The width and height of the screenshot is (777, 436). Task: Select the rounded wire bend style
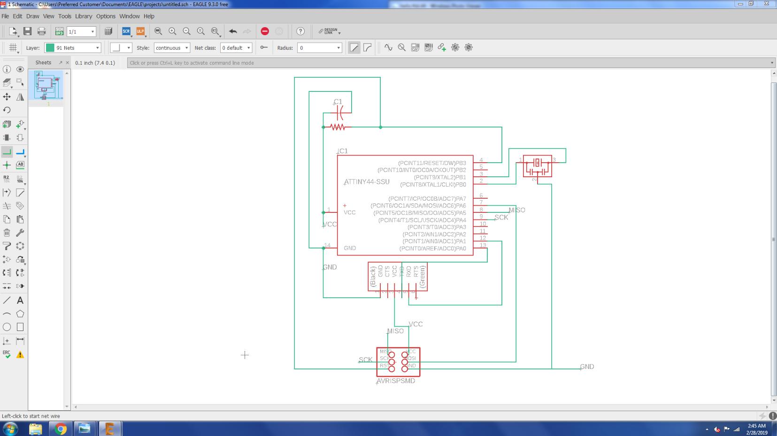pos(368,47)
